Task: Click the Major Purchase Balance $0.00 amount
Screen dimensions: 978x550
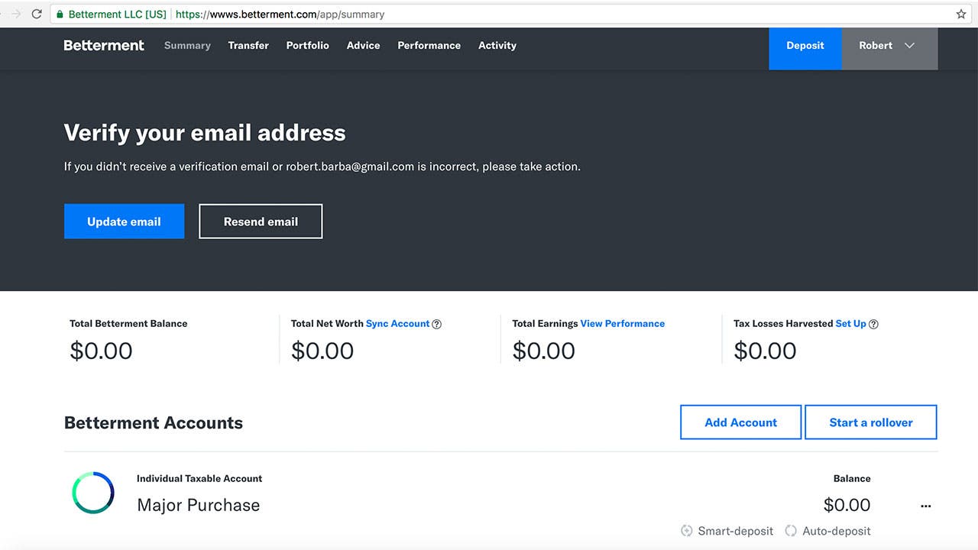Action: click(847, 505)
